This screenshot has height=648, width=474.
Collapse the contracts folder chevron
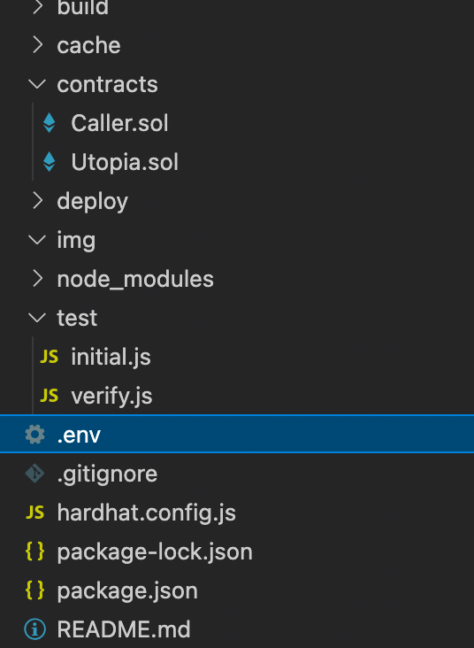(37, 84)
